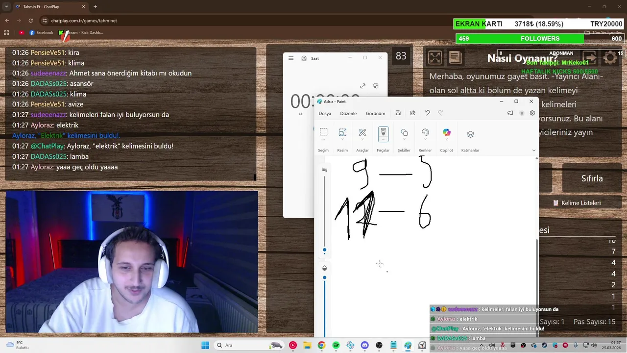The height and width of the screenshot is (353, 627).
Task: Undo the last stroke in Paint
Action: (x=427, y=113)
